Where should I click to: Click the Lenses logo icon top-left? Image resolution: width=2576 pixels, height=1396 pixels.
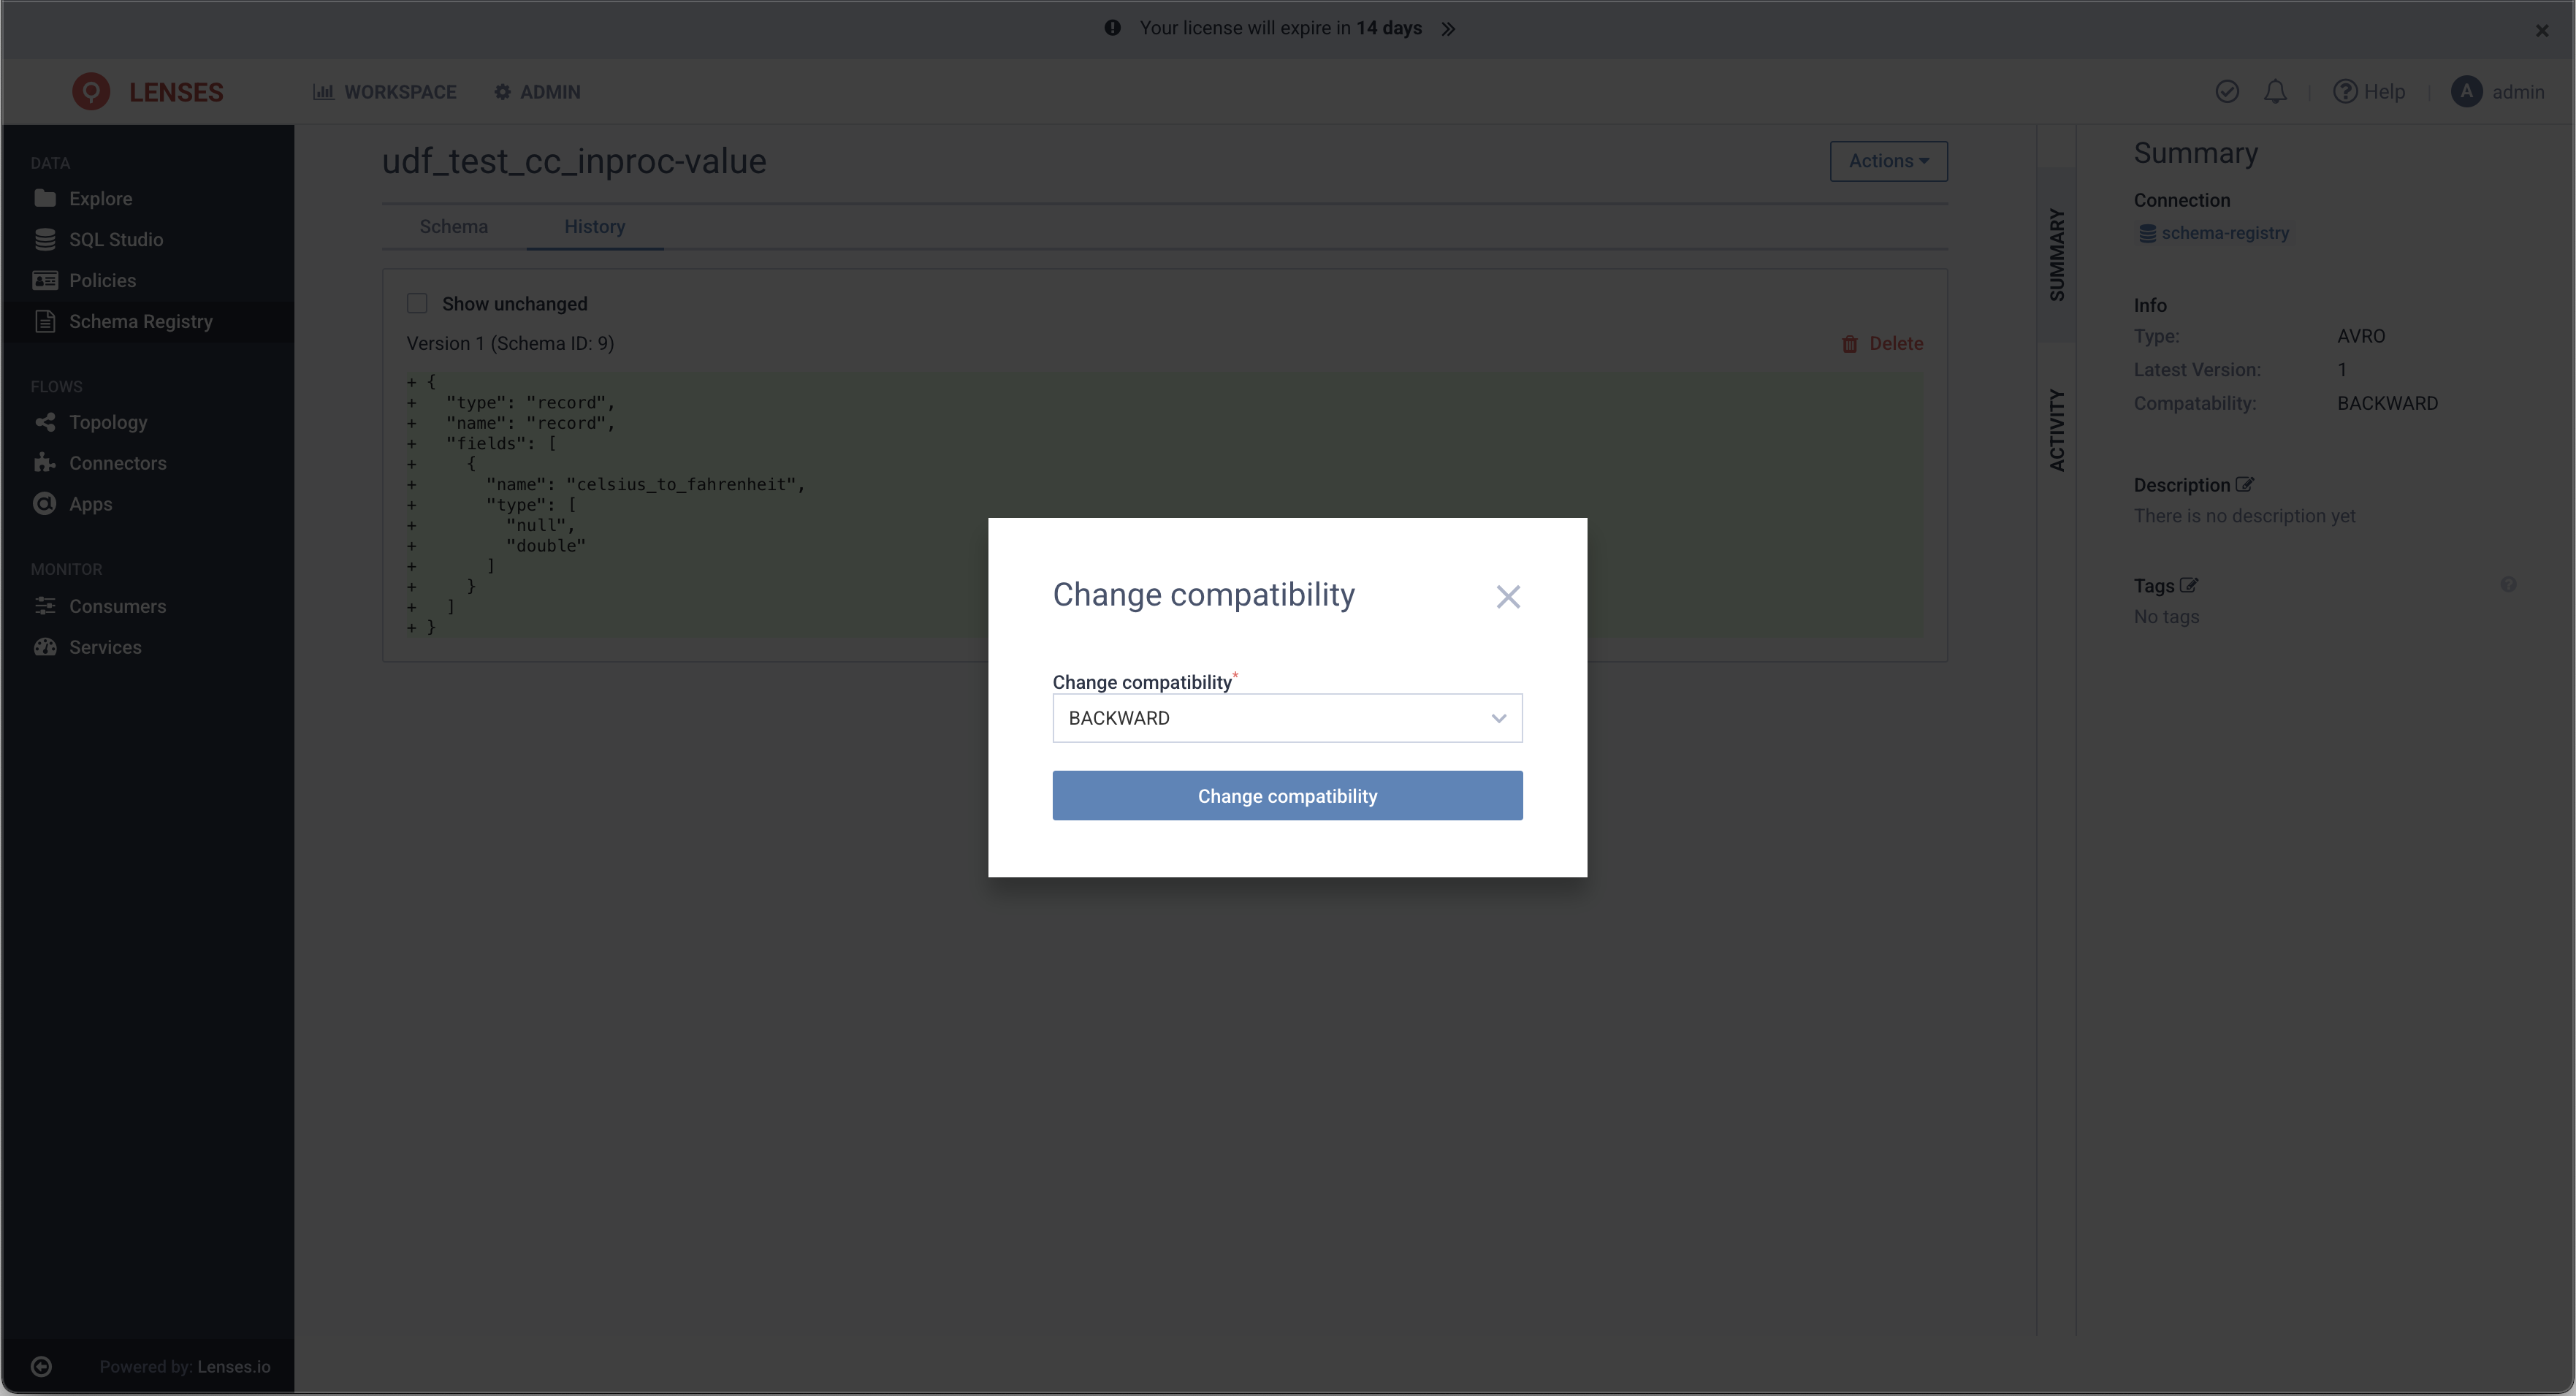pos(89,91)
